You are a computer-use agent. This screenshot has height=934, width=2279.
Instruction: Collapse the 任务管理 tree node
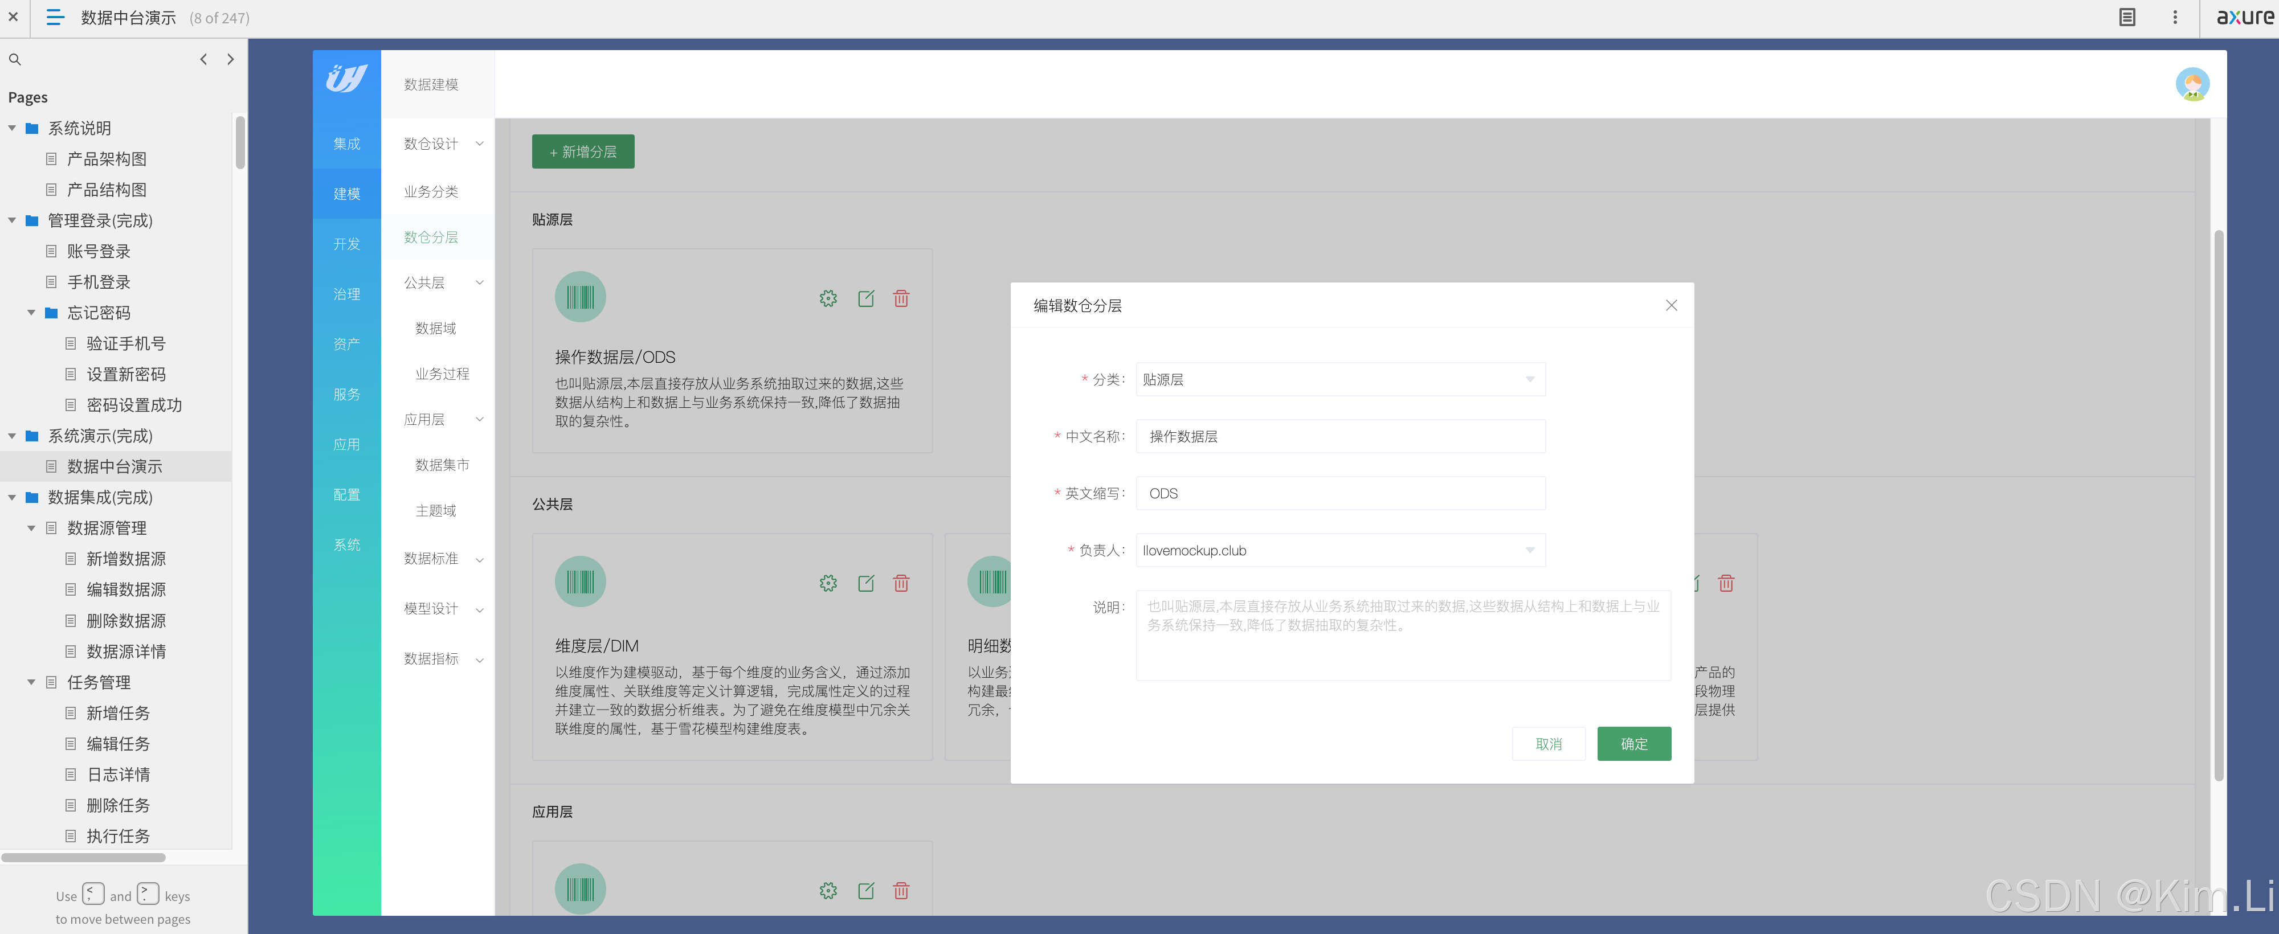coord(32,682)
